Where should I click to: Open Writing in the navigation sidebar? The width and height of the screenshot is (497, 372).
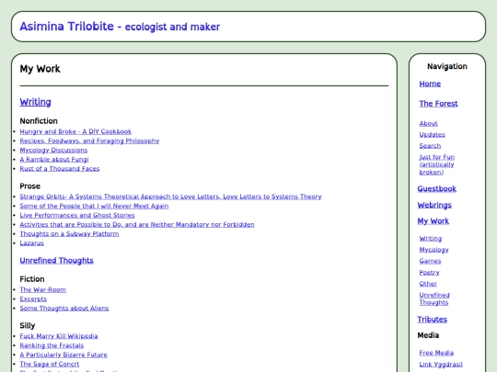431,239
